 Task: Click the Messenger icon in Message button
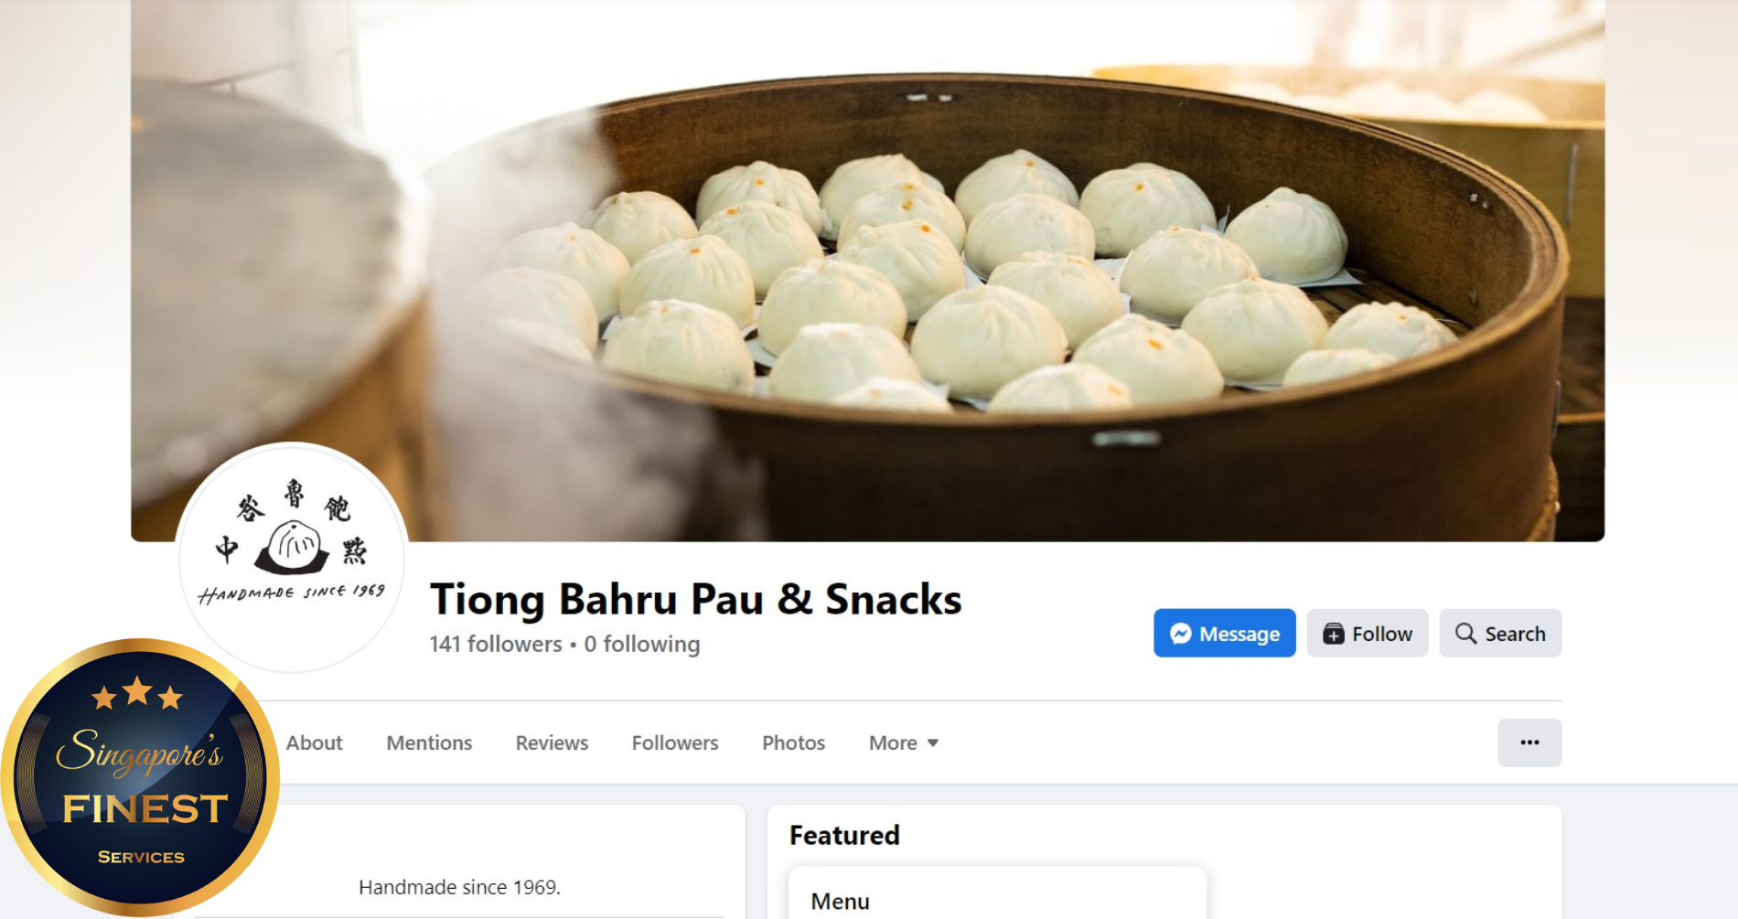pos(1180,634)
